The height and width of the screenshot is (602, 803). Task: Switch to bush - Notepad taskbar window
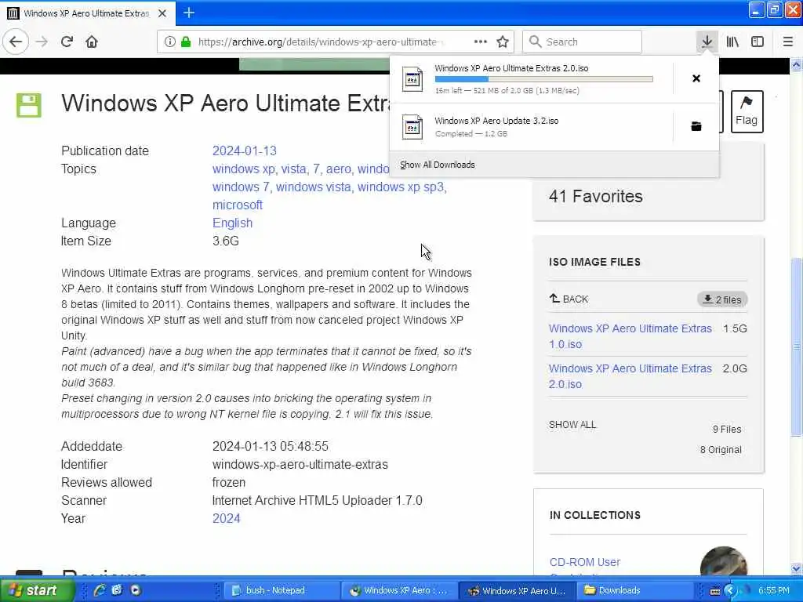click(281, 591)
